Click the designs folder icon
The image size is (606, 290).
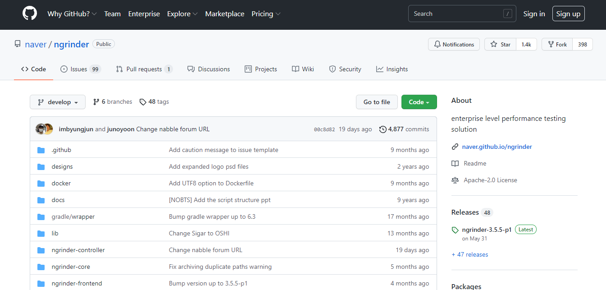pos(41,166)
